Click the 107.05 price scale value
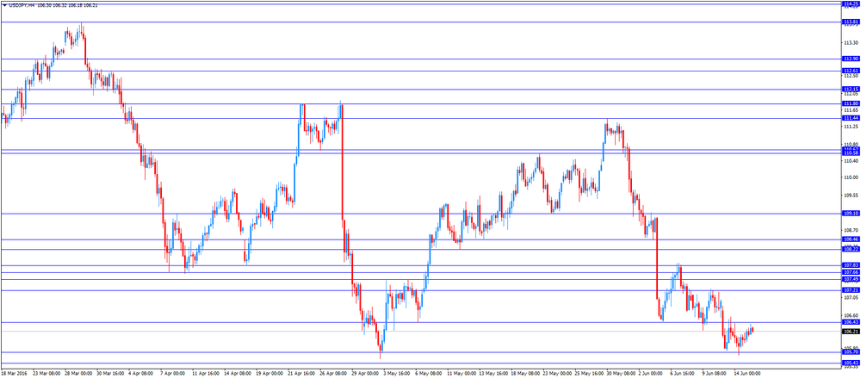The width and height of the screenshot is (861, 379). (x=850, y=297)
